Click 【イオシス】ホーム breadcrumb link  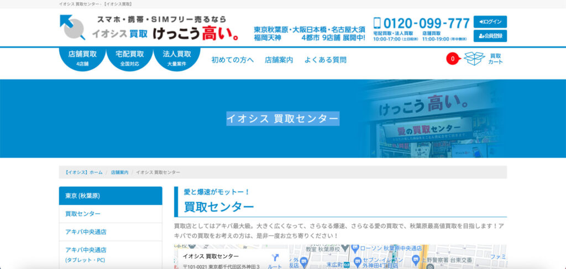(84, 172)
